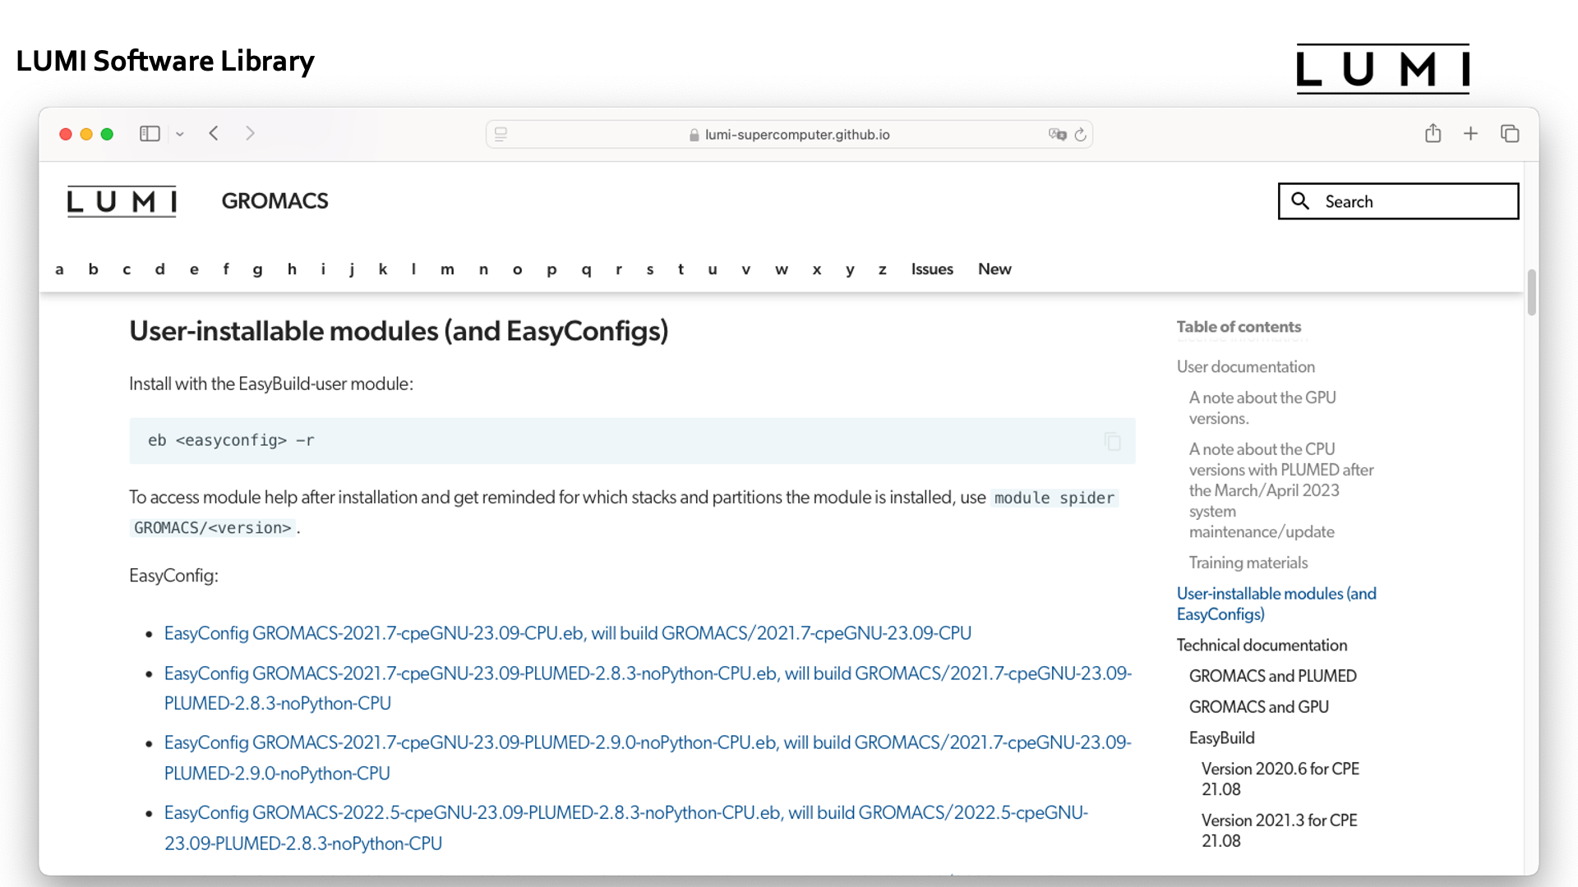Focus the Search input field
The height and width of the screenshot is (887, 1578).
[x=1398, y=201]
